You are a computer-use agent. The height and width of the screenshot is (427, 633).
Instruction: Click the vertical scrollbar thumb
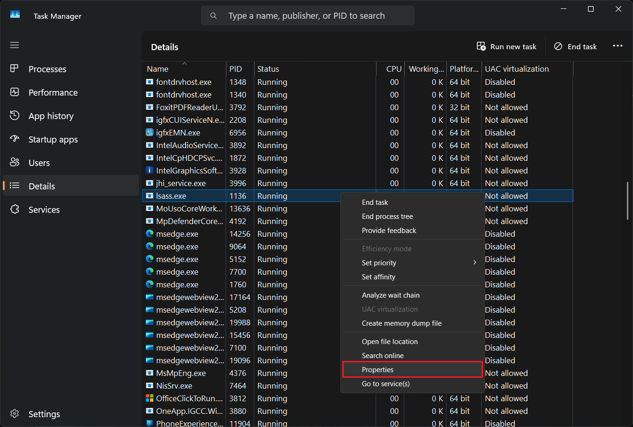627,201
